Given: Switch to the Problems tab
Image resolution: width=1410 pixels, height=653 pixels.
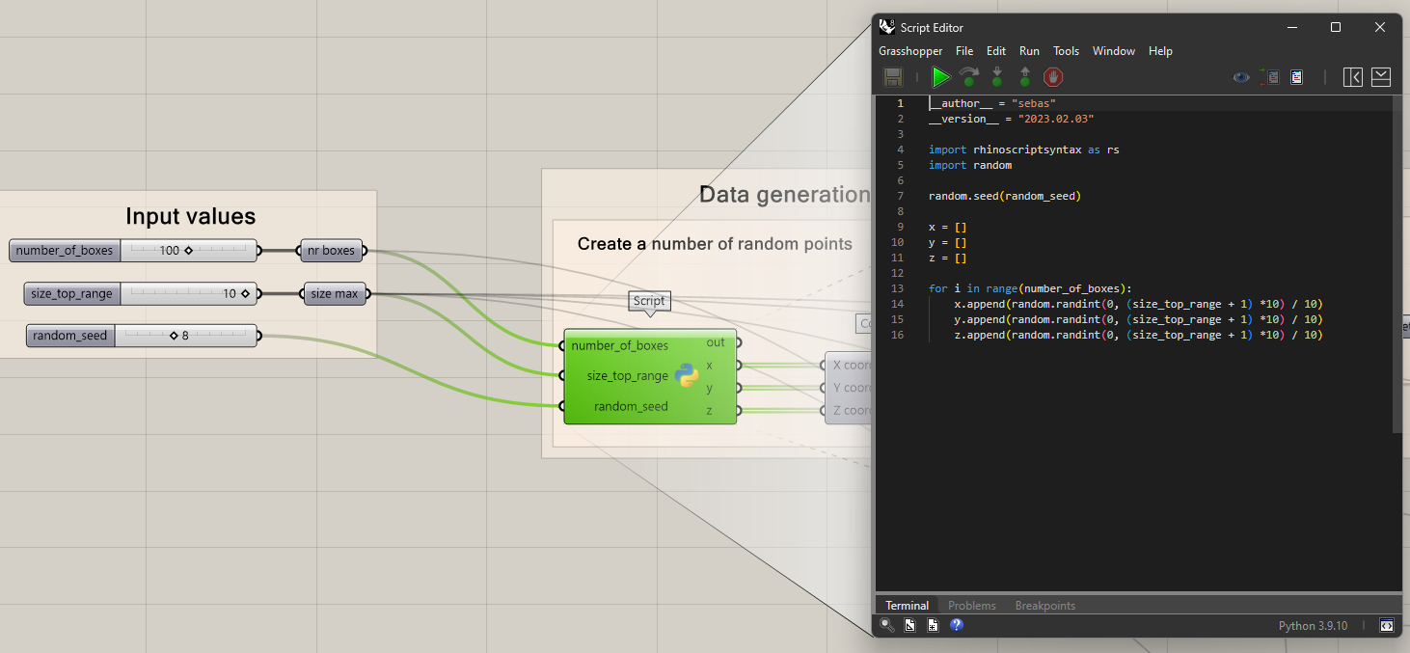Looking at the screenshot, I should 971,605.
